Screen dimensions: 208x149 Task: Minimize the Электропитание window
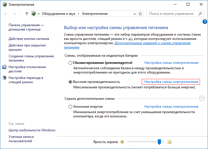[x=175, y=4]
